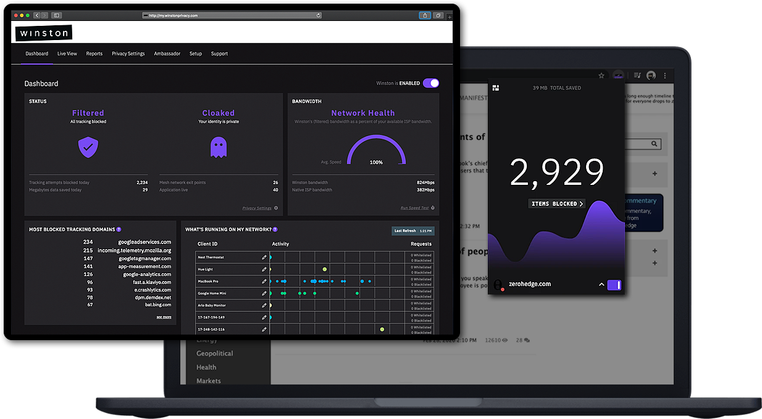Click the Run Speed Test link
Viewport: 762px width, 419px height.
(414, 208)
